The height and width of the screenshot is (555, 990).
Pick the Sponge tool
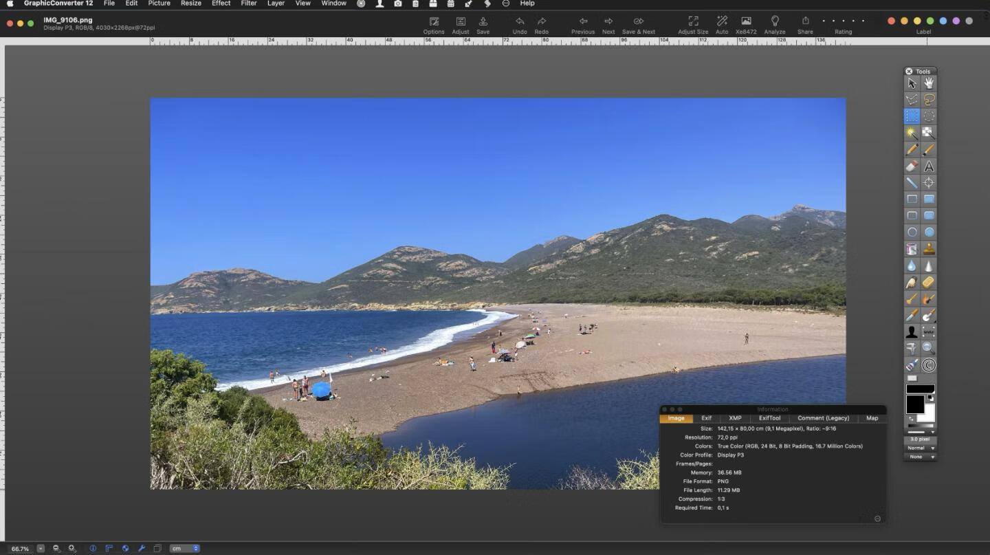929,282
